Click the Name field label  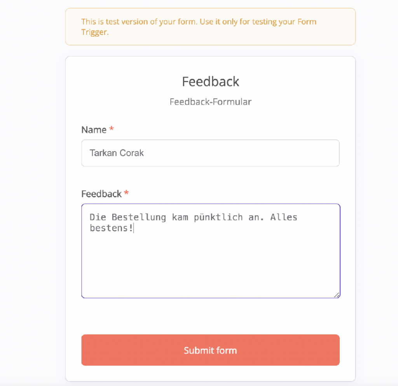click(x=94, y=130)
